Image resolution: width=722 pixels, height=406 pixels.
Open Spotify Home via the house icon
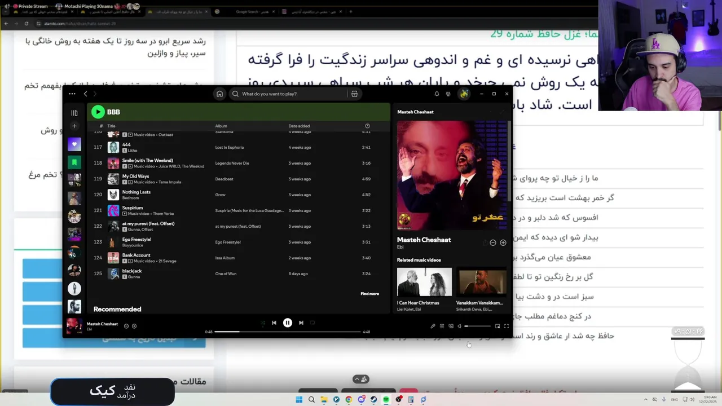pos(219,94)
